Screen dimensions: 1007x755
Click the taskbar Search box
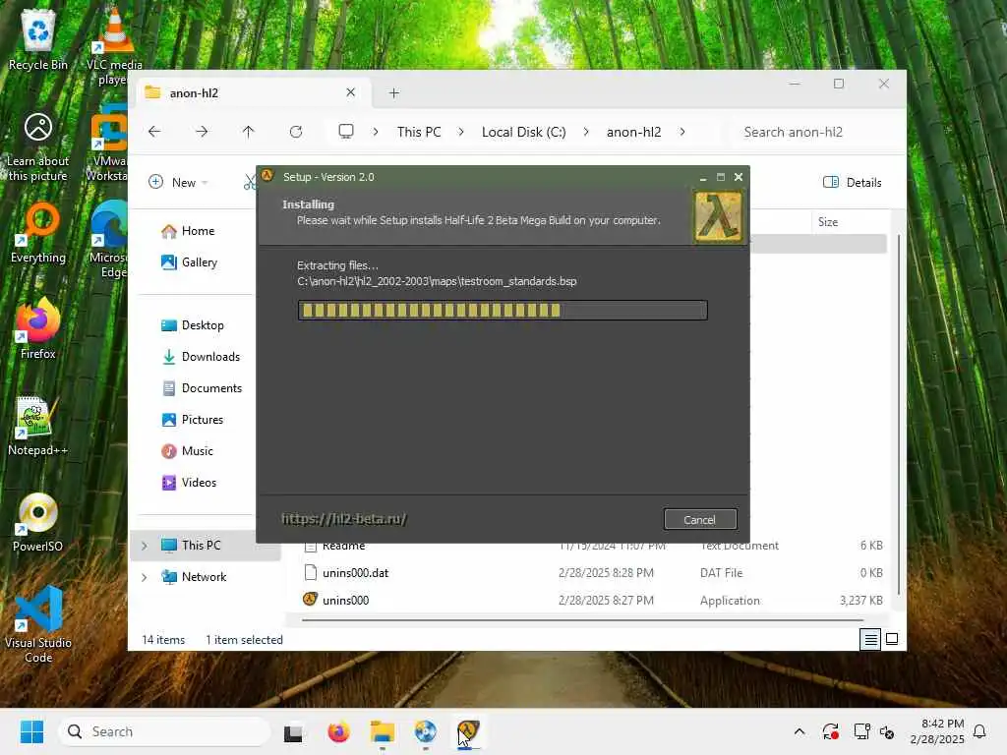click(x=164, y=731)
